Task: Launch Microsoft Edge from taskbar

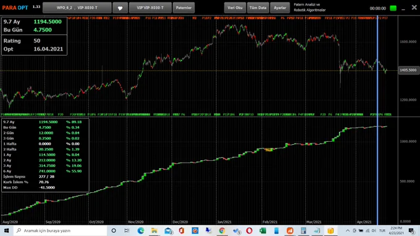Action: pyautogui.click(x=141, y=230)
